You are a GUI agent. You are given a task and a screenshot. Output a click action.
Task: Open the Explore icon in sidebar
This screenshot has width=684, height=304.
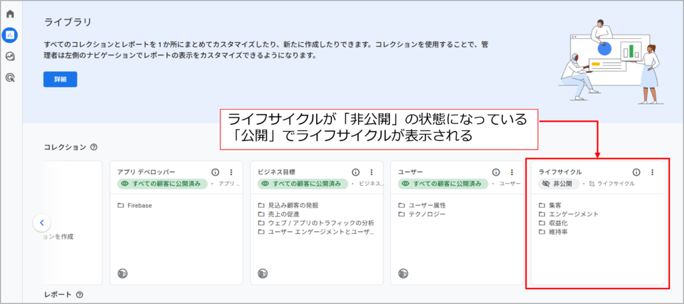click(x=10, y=56)
